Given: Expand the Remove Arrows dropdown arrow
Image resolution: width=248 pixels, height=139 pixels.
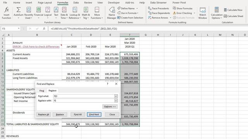Looking at the screenshot, I should click(x=170, y=18).
